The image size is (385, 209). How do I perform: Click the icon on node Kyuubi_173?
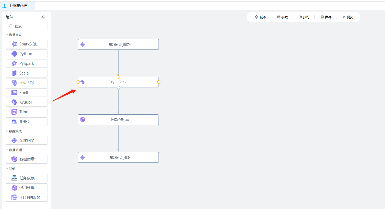click(83, 82)
